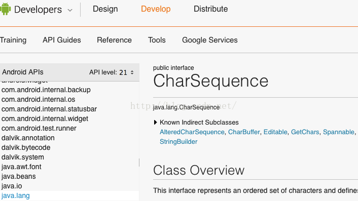Open Google Services
The height and width of the screenshot is (201, 358).
click(210, 40)
